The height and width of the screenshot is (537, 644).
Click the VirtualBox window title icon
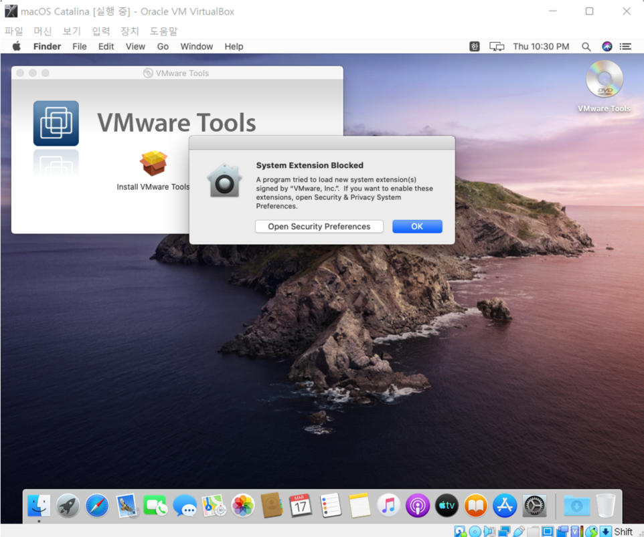click(x=11, y=11)
